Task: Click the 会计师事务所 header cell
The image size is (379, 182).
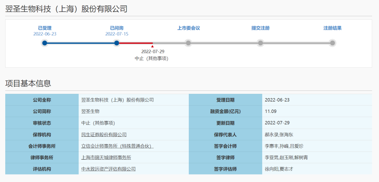Action: 42,146
